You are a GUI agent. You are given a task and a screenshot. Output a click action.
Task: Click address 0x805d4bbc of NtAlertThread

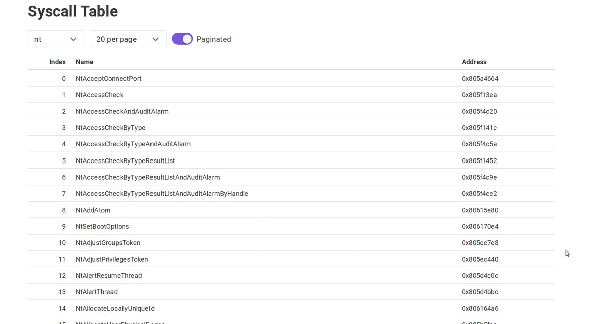[480, 292]
